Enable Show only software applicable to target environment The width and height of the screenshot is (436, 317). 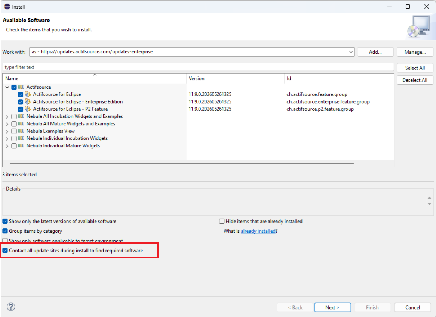click(5, 241)
